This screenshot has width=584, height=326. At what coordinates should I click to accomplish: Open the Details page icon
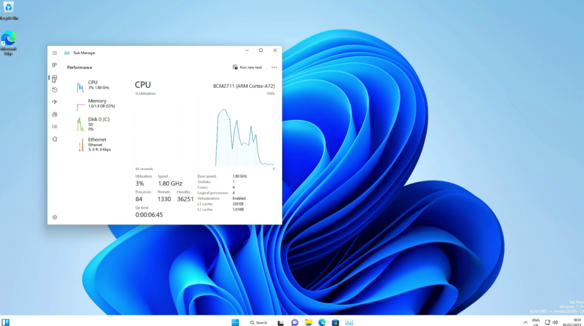click(55, 127)
